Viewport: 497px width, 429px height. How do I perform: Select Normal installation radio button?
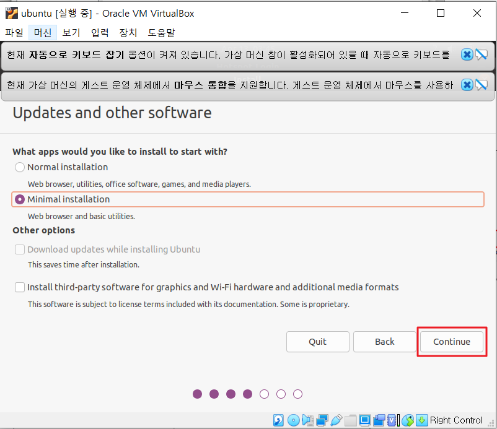coord(20,167)
